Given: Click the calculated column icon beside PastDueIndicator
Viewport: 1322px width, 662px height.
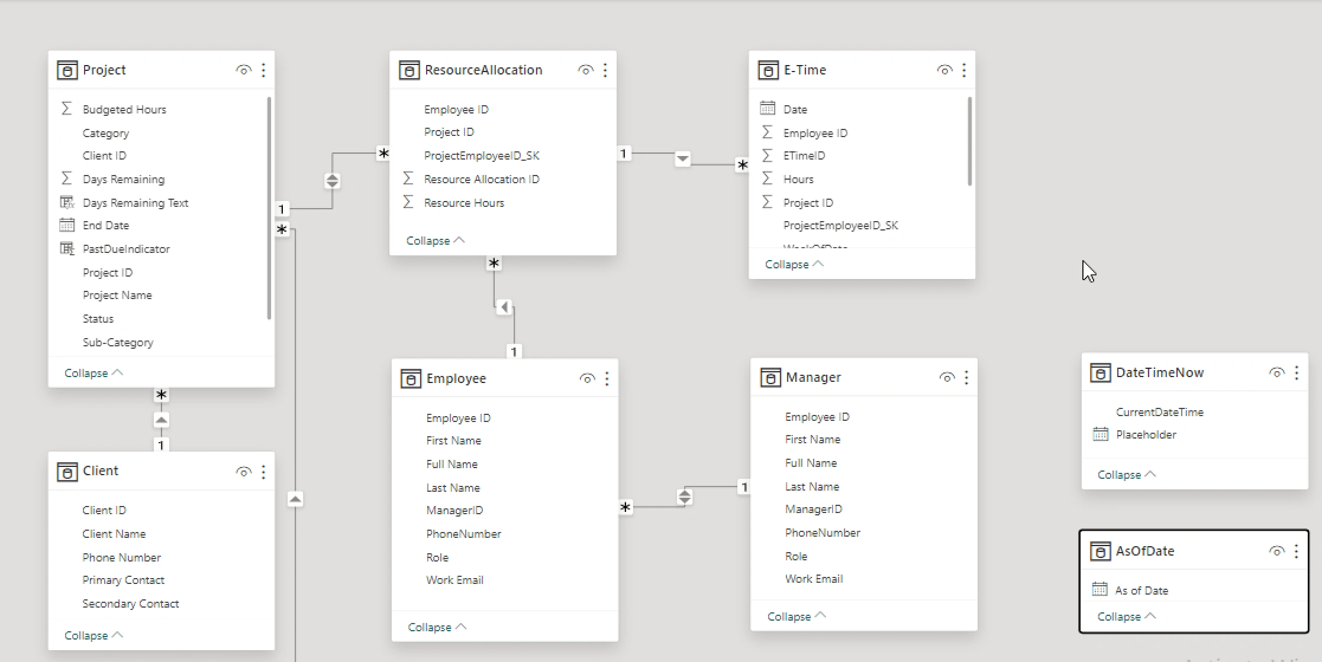Looking at the screenshot, I should 67,249.
